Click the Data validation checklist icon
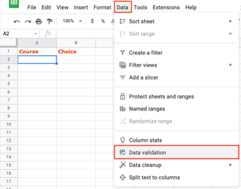The width and height of the screenshot is (241, 189). coord(122,152)
